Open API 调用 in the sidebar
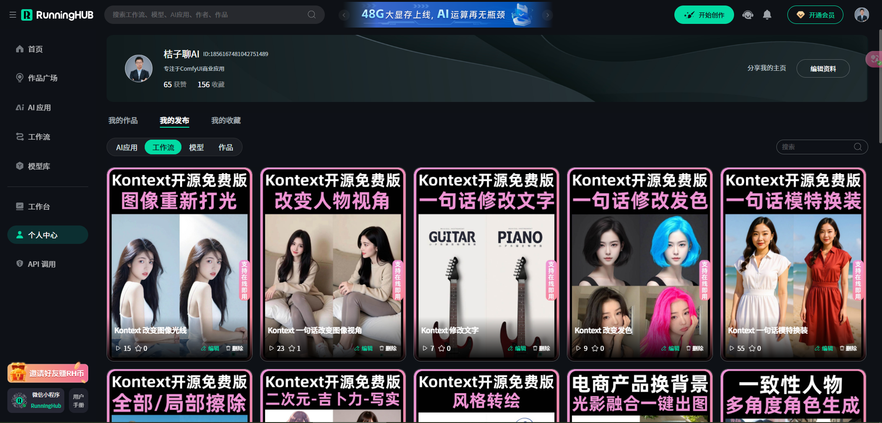This screenshot has width=882, height=423. tap(48, 264)
